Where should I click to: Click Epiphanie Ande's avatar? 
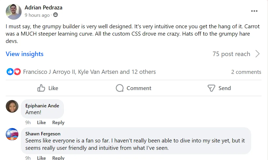tap(12, 106)
